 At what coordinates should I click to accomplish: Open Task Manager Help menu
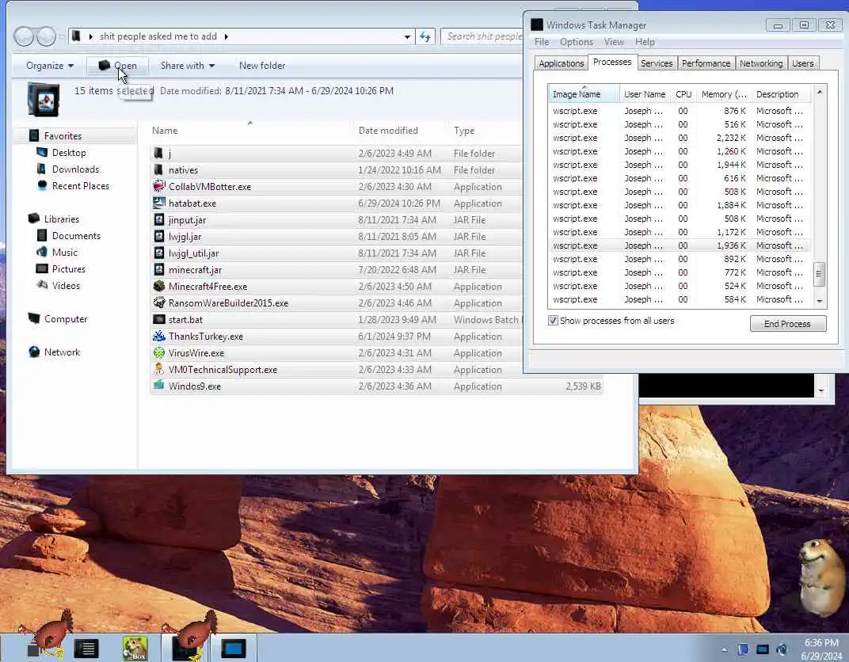click(x=645, y=42)
